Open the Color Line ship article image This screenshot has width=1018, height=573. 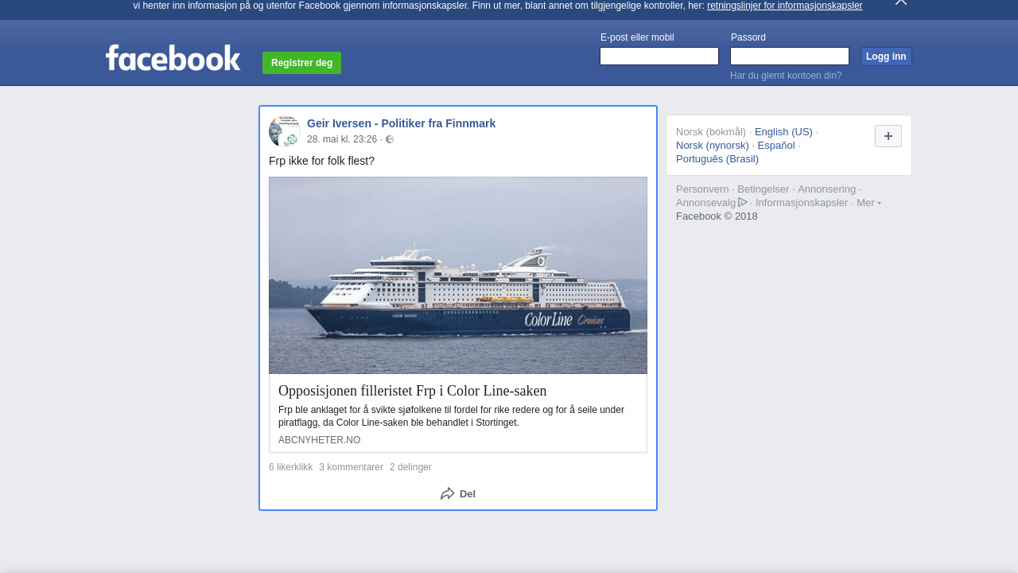point(458,275)
